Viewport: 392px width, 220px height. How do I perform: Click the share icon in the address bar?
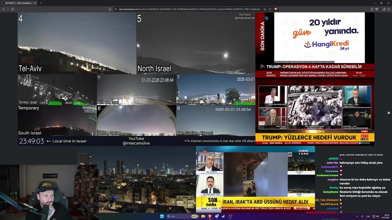[x=270, y=9]
